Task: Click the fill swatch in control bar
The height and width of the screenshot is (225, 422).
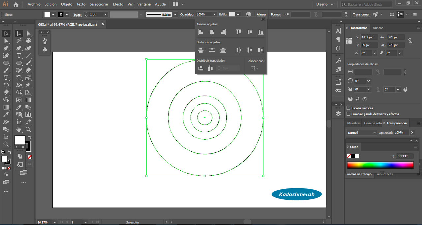Action: pyautogui.click(x=47, y=14)
